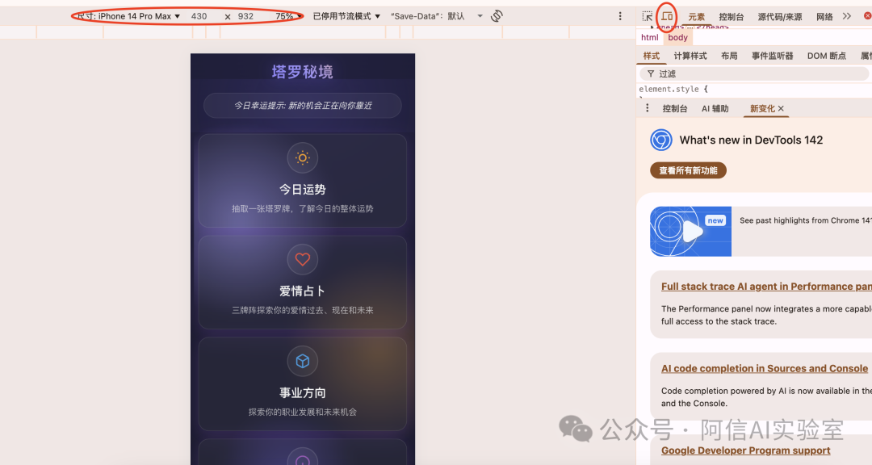
Task: Tap the heart icon on the 爱情占卜 card
Action: (x=302, y=259)
